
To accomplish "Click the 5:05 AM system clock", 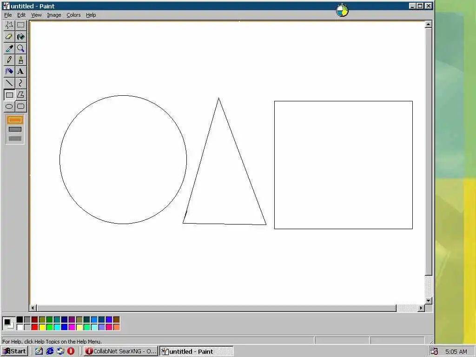I will [x=456, y=351].
